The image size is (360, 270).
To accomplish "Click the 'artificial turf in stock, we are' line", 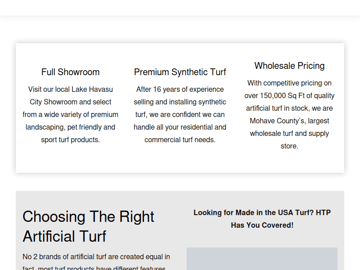I will click(x=289, y=108).
